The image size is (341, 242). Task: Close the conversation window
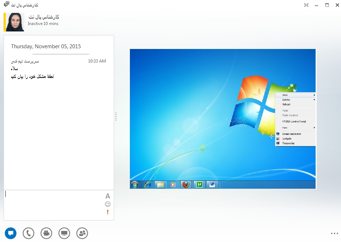337,5
